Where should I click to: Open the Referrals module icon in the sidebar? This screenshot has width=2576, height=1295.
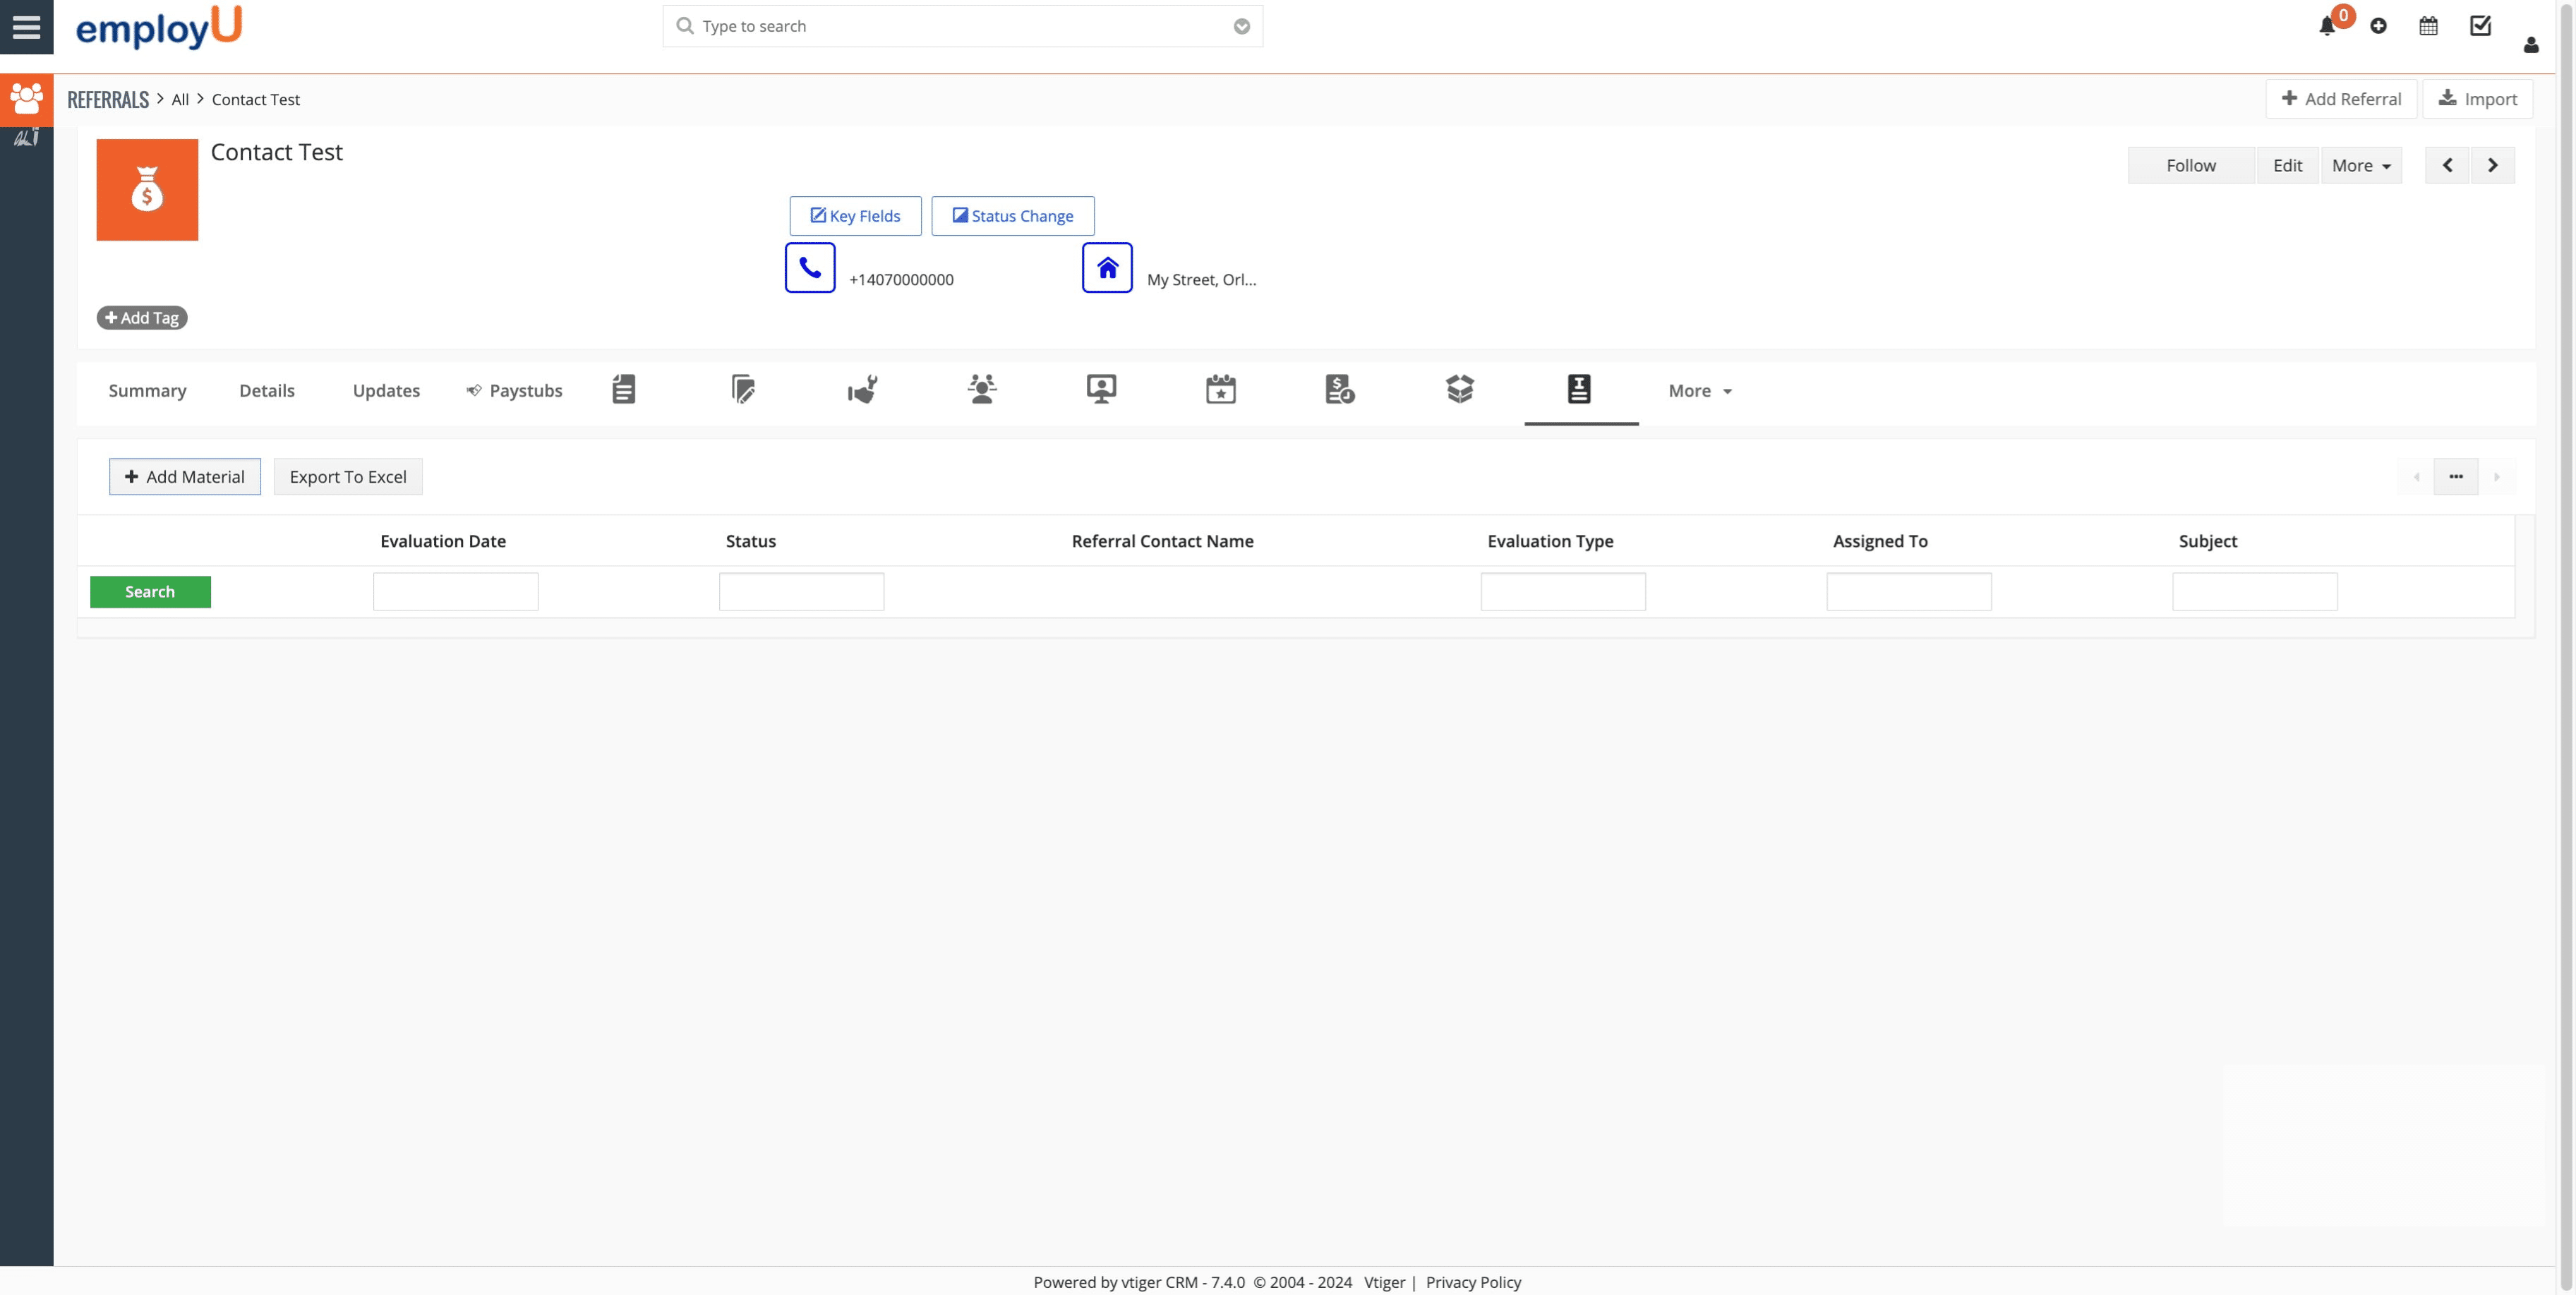tap(27, 99)
